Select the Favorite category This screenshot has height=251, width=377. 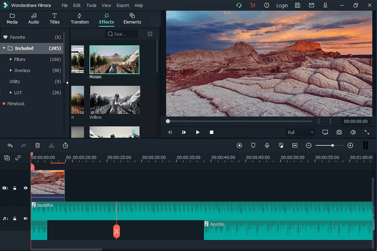(x=32, y=37)
